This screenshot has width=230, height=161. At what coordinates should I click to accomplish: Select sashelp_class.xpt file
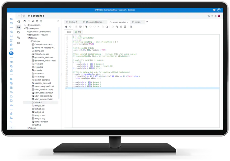(x=42, y=83)
